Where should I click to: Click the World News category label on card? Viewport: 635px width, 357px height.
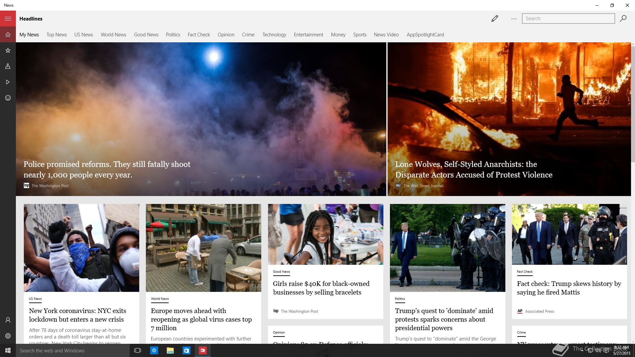tap(160, 298)
